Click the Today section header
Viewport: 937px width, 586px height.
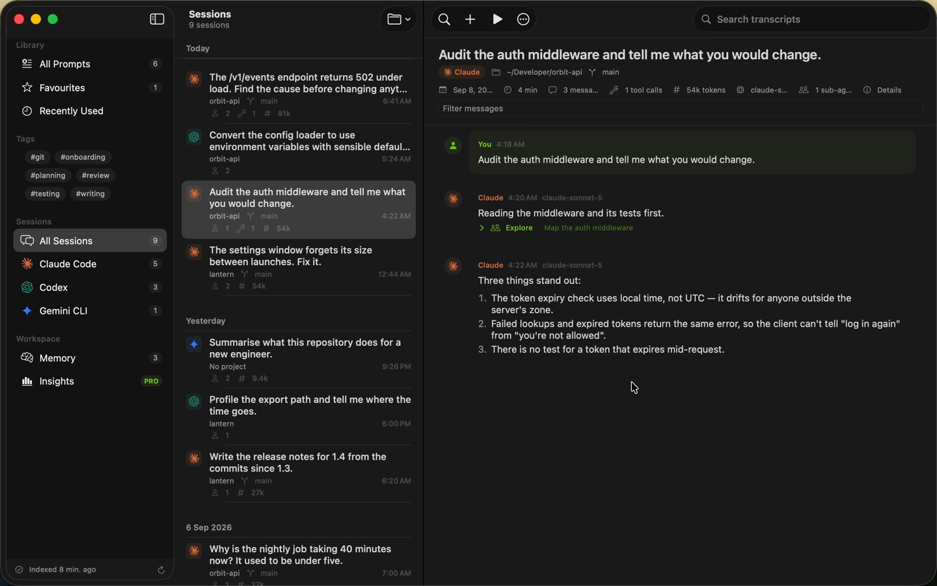[x=198, y=49]
